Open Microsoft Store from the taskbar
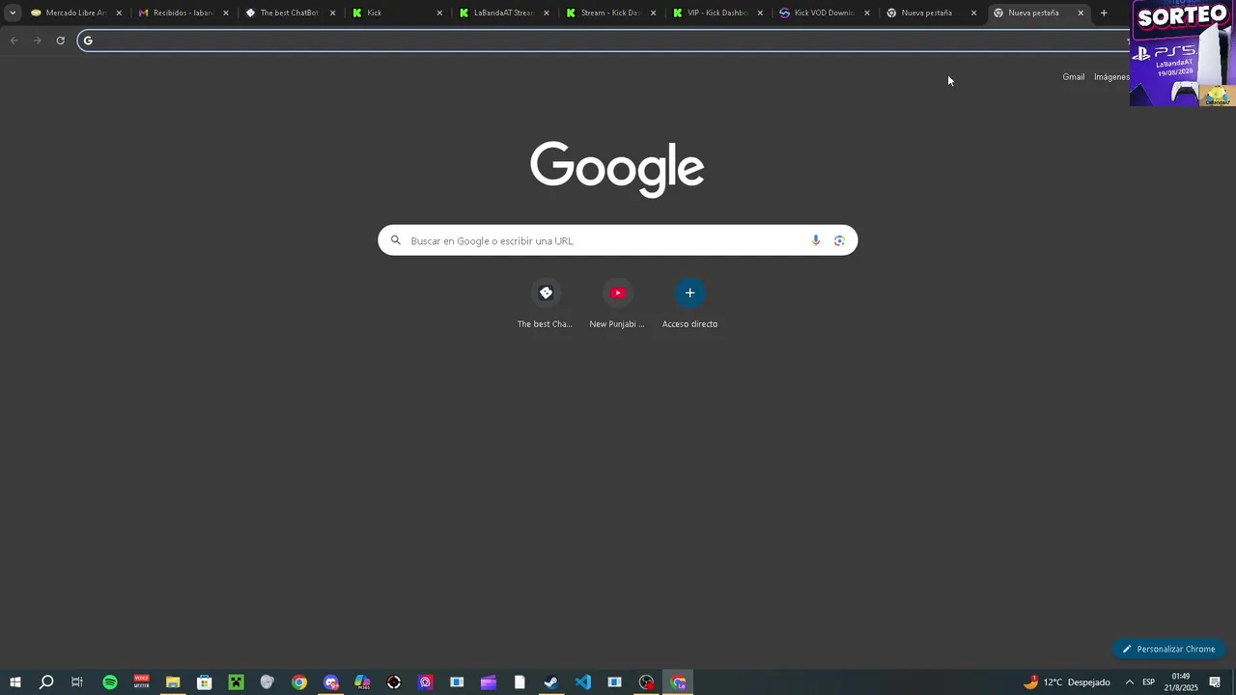 point(205,682)
